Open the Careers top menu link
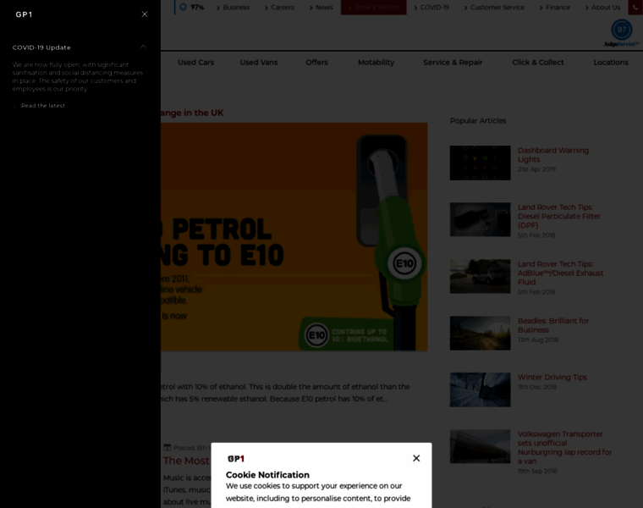Image resolution: width=643 pixels, height=508 pixels. pos(282,8)
